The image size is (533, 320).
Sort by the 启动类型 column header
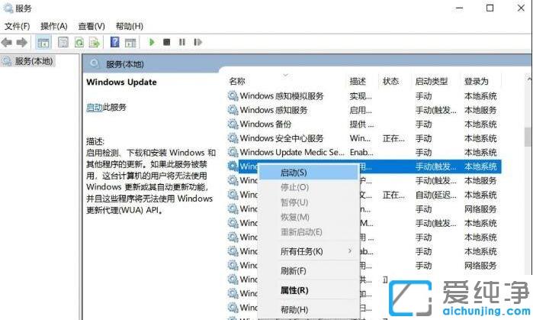(x=432, y=82)
